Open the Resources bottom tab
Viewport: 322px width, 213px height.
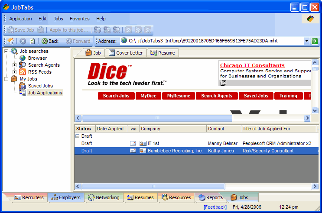176,197
